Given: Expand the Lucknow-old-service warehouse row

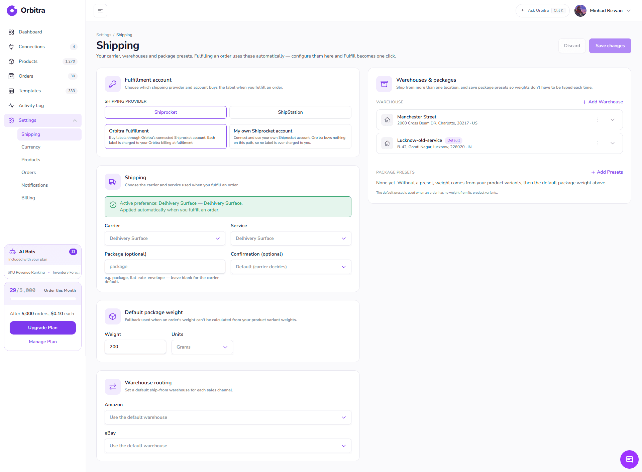Looking at the screenshot, I should [x=613, y=143].
